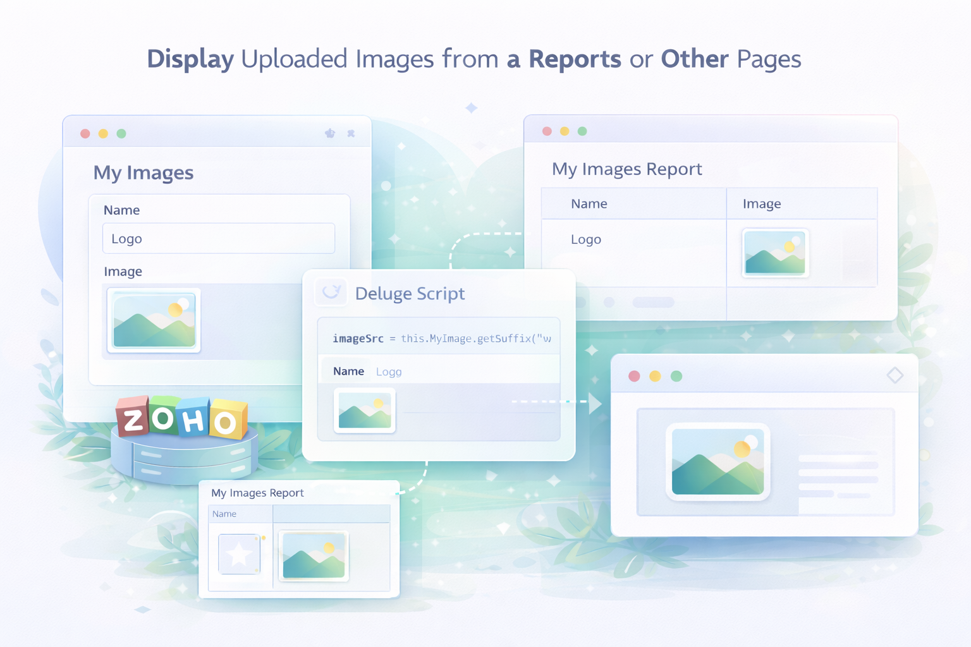The width and height of the screenshot is (971, 647).
Task: Expand the Logo record row in My Images Report
Action: coord(587,239)
